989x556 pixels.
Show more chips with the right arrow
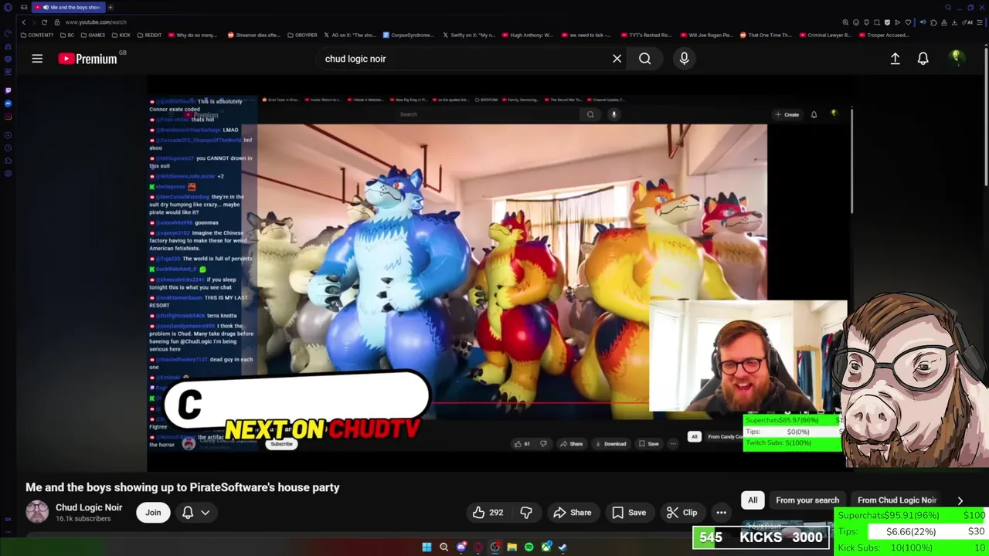pos(960,500)
